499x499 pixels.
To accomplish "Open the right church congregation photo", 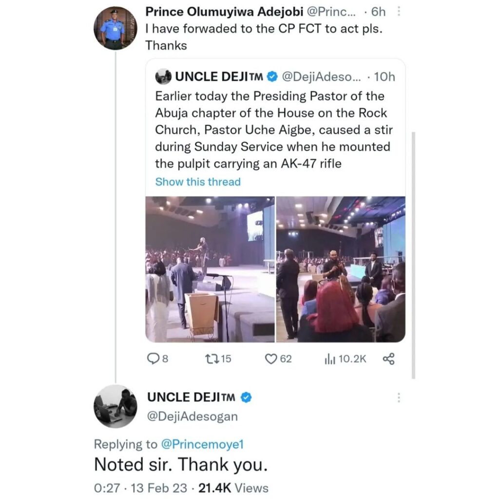I will point(341,269).
